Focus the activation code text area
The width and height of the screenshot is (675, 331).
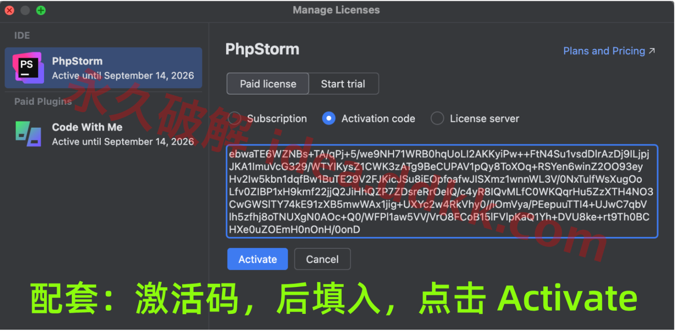click(442, 191)
